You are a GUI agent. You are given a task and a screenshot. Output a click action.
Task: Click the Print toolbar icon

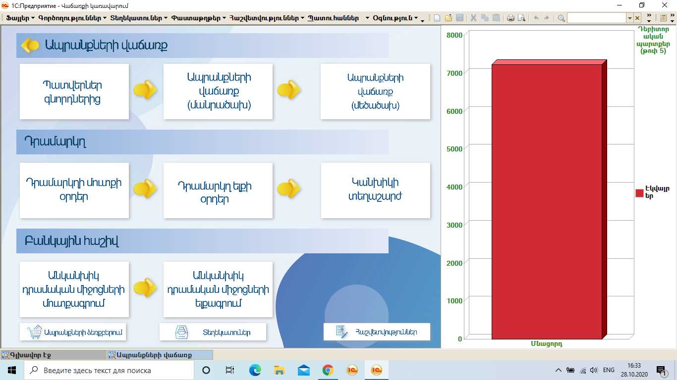(510, 18)
